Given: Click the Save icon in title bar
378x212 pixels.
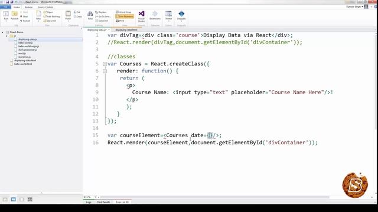Looking at the screenshot, I should click(x=7, y=2).
